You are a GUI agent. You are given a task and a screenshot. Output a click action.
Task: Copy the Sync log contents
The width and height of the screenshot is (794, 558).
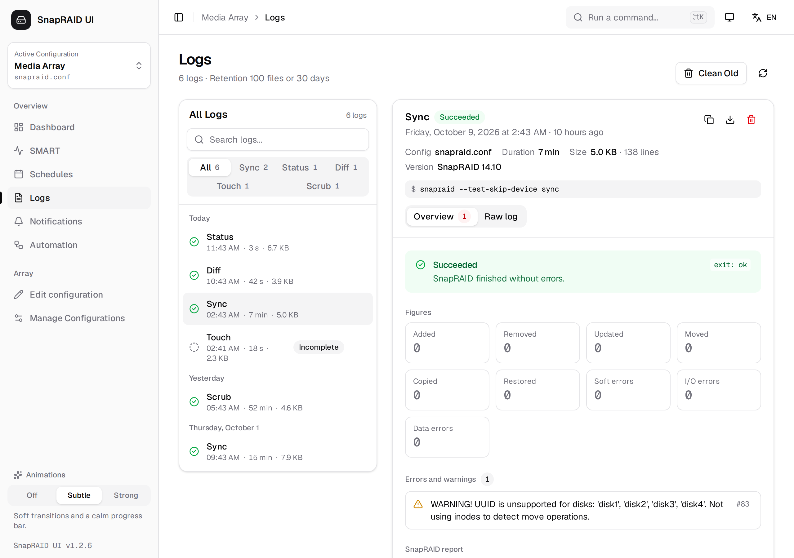(709, 120)
